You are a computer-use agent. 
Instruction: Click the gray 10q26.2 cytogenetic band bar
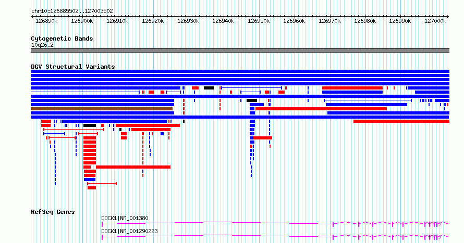point(240,50)
